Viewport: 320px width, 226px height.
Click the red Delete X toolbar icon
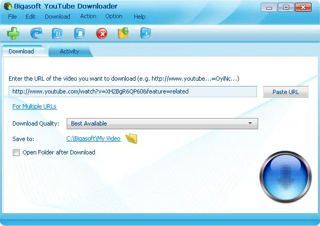tap(102, 33)
